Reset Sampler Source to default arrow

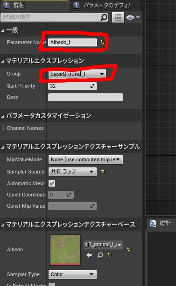point(102,172)
